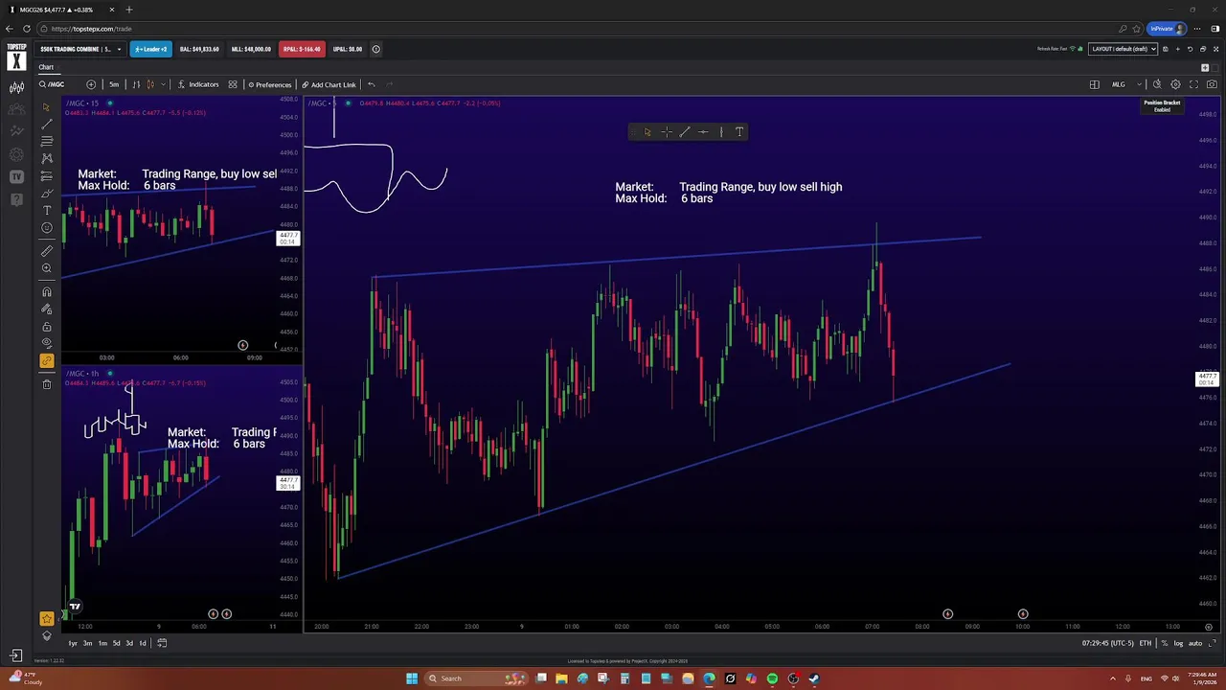Click the TopstepX logo
This screenshot has height=690, width=1226.
[16, 57]
